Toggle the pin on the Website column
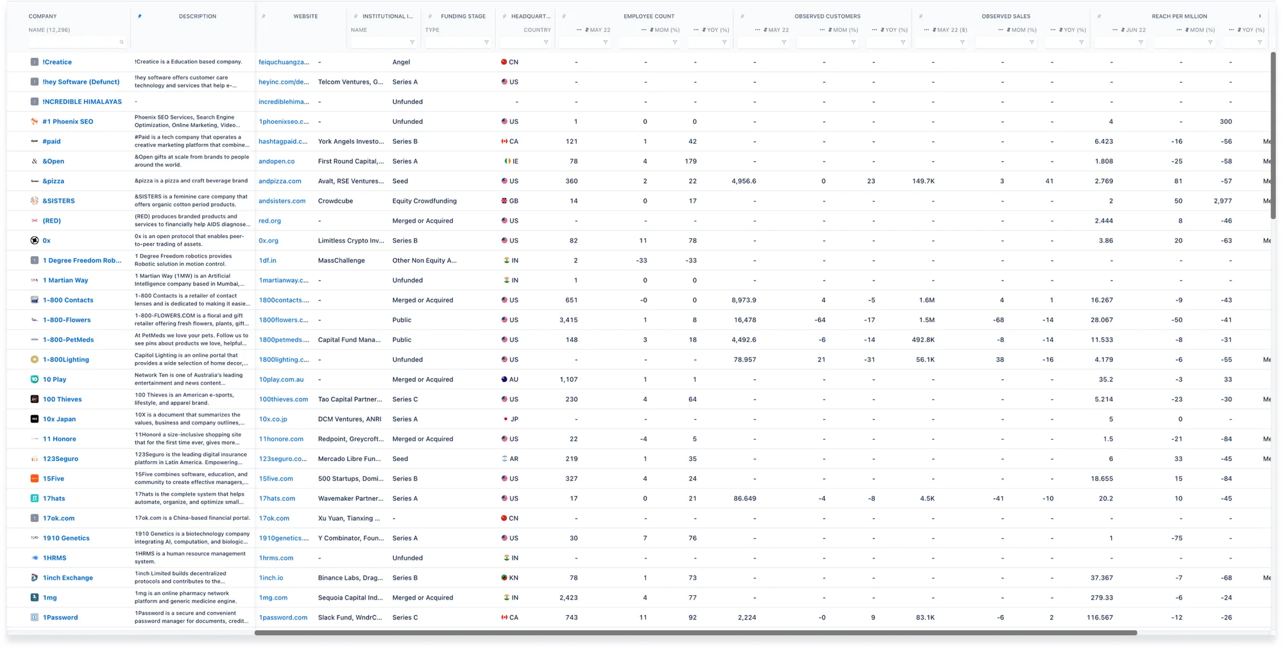This screenshot has height=649, width=1283. pos(264,16)
